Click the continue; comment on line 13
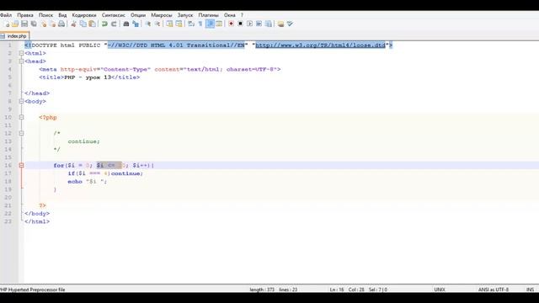Viewport: 539px width, 303px height. [83, 141]
